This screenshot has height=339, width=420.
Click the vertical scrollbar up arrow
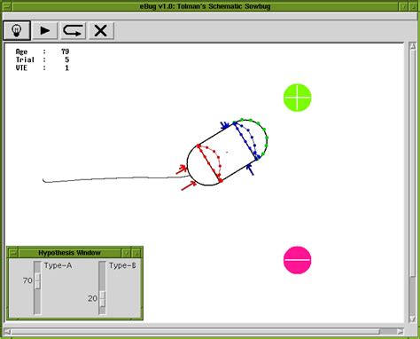(x=412, y=46)
